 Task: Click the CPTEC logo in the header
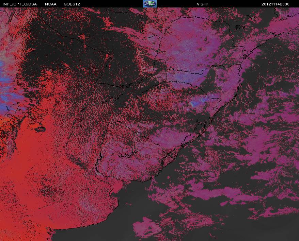pyautogui.click(x=150, y=4)
